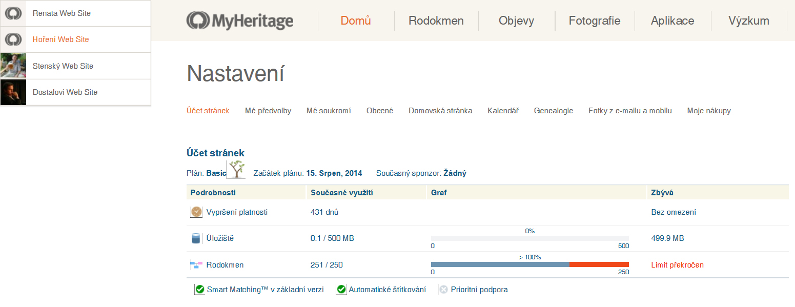Click the Limit překročen link
795x307 pixels.
coord(677,265)
